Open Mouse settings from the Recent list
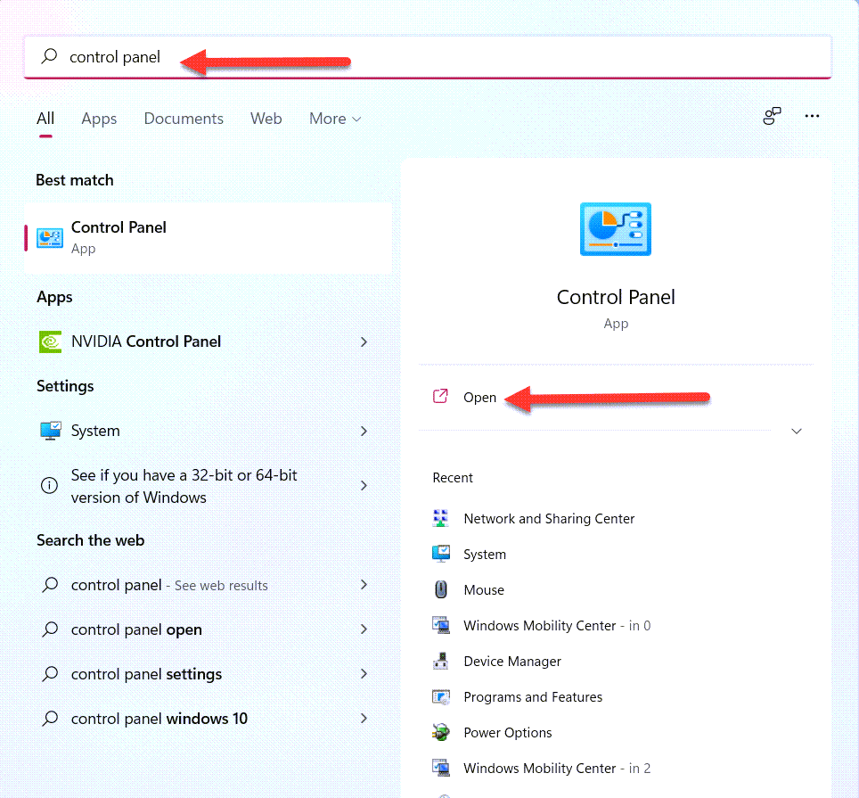The width and height of the screenshot is (859, 798). click(484, 590)
